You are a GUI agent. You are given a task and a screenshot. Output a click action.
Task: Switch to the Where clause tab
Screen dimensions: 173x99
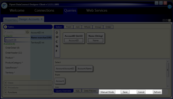(87, 27)
